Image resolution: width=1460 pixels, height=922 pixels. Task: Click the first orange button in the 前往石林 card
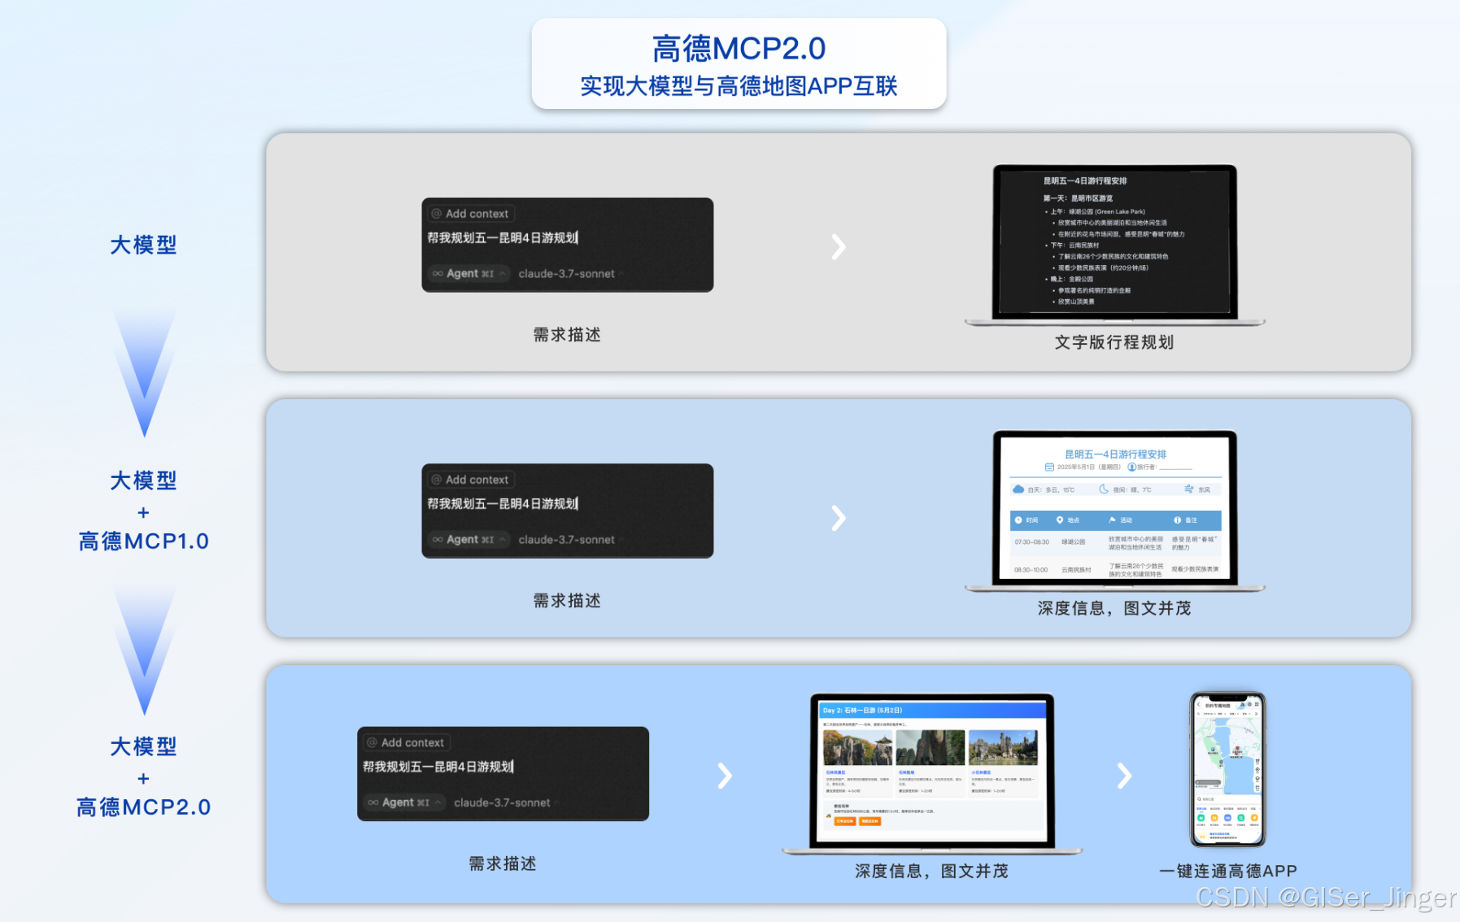click(845, 821)
